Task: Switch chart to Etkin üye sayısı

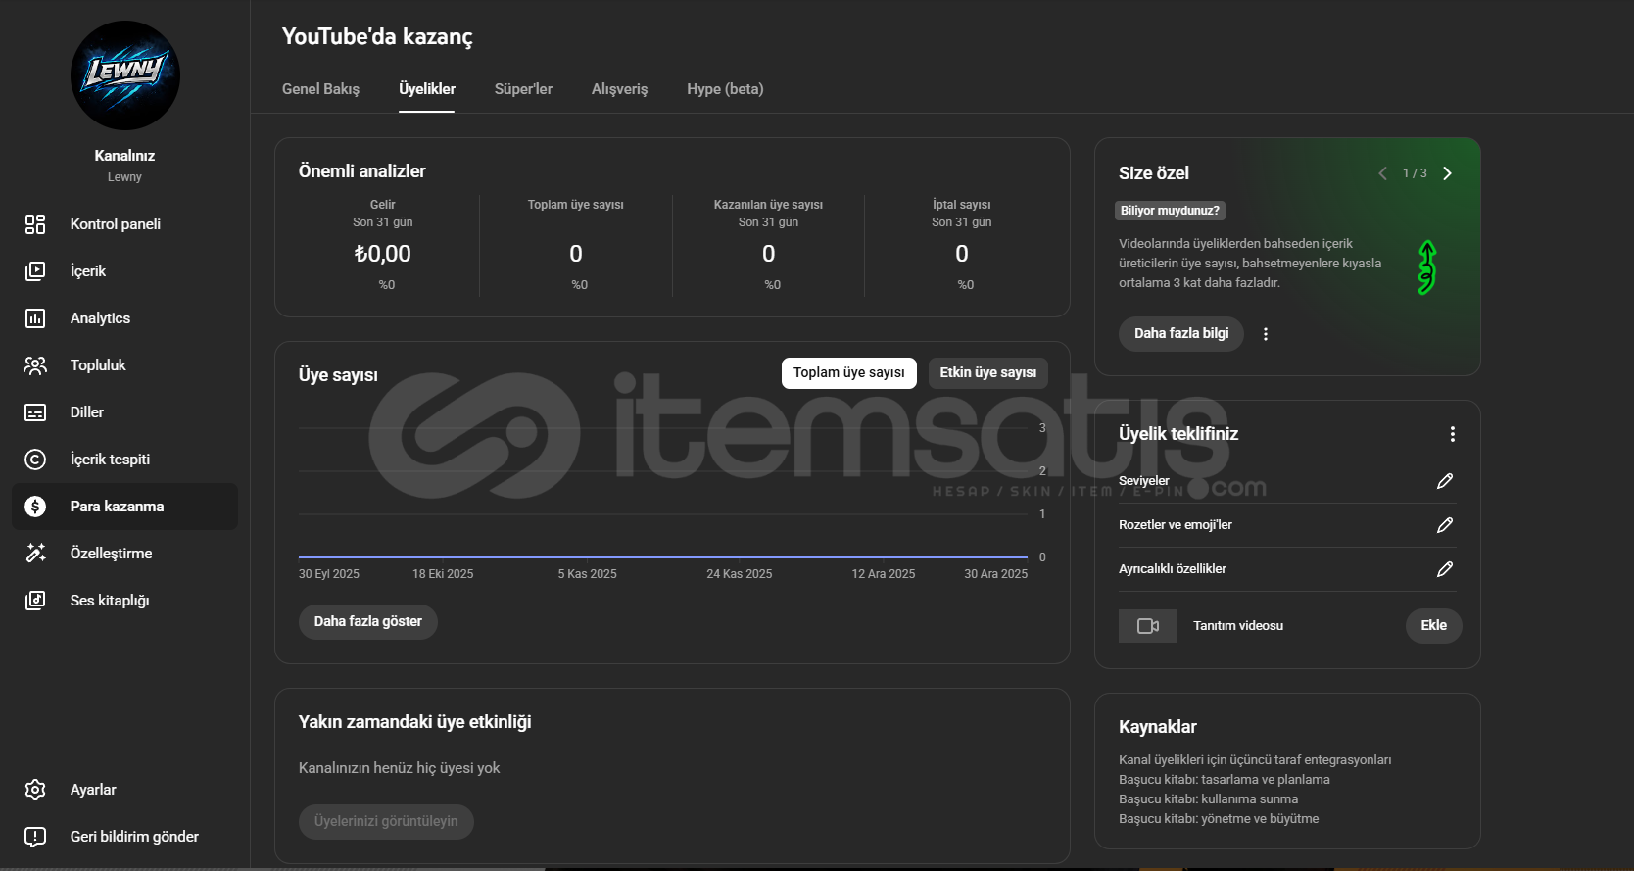Action: tap(987, 373)
